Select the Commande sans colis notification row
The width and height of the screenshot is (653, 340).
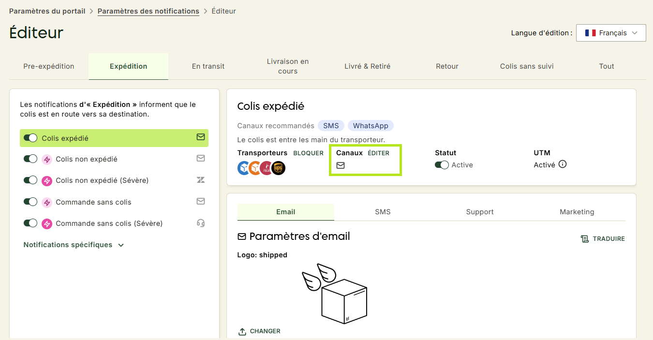pos(114,202)
